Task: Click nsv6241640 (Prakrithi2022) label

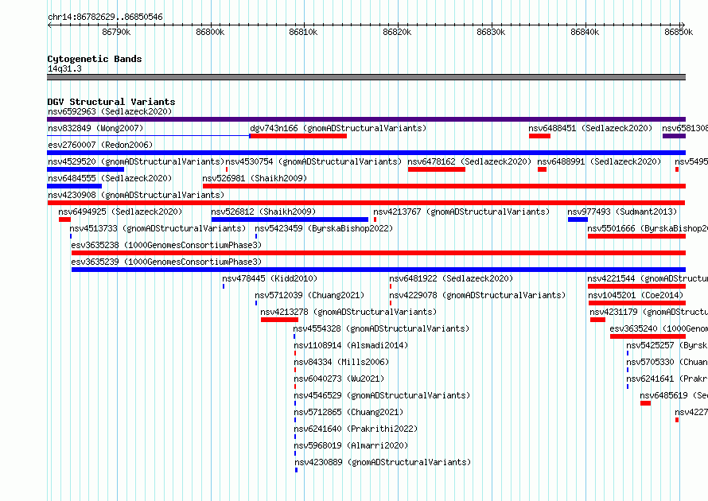Action: pos(356,429)
